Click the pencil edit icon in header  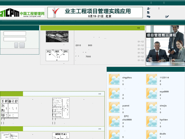click(x=167, y=17)
